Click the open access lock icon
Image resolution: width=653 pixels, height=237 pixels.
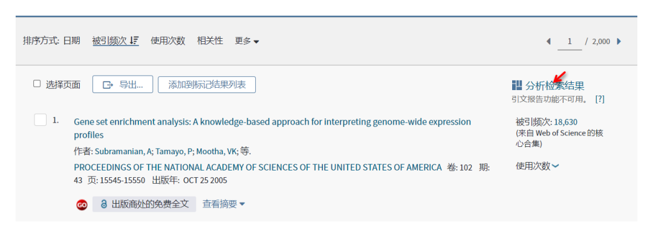[104, 204]
